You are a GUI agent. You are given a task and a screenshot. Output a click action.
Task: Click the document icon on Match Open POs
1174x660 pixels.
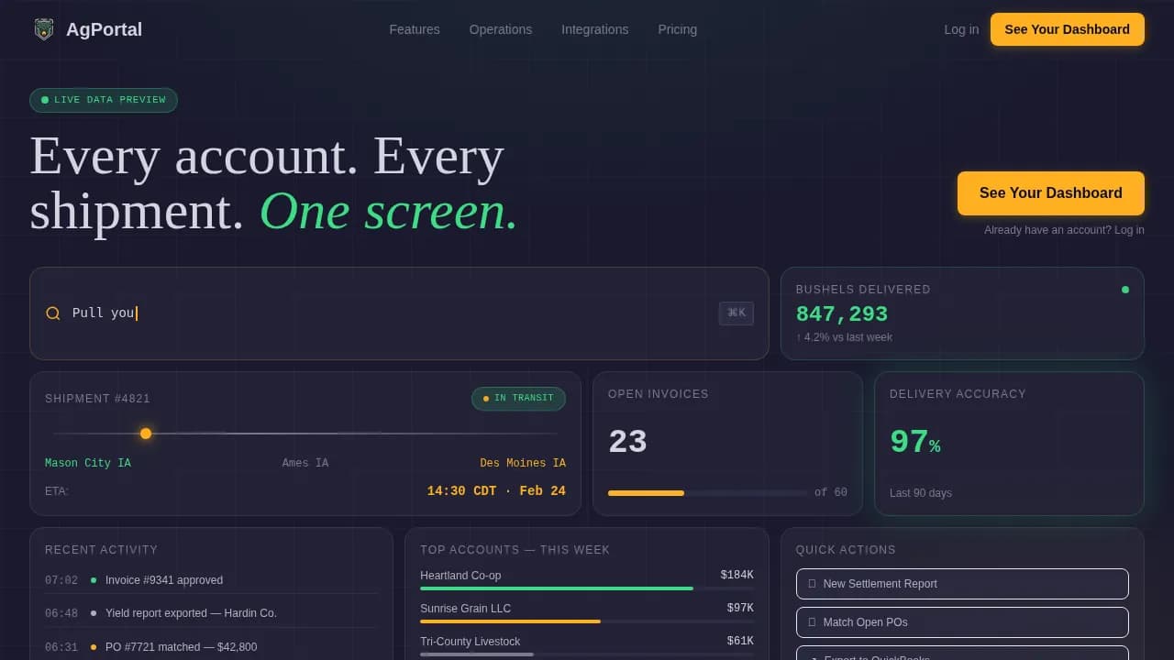[x=812, y=622]
